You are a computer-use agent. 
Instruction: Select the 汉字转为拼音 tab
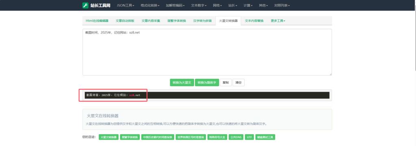[202, 21]
